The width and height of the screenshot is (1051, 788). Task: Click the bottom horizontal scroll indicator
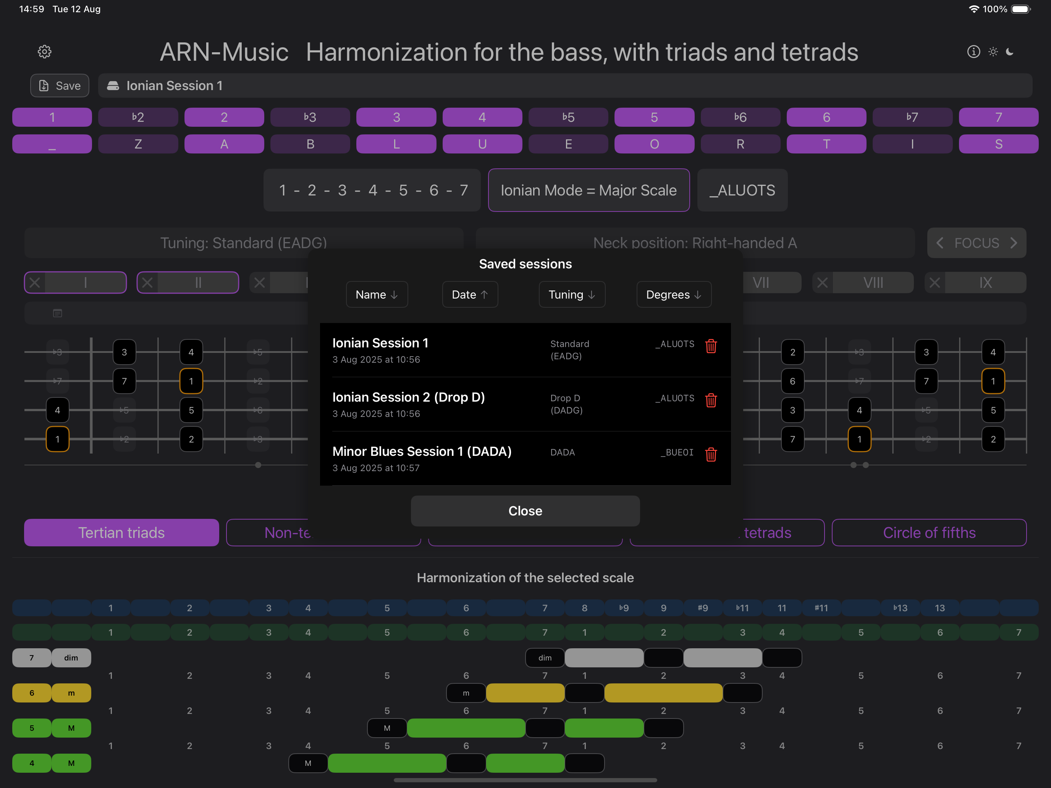click(525, 780)
